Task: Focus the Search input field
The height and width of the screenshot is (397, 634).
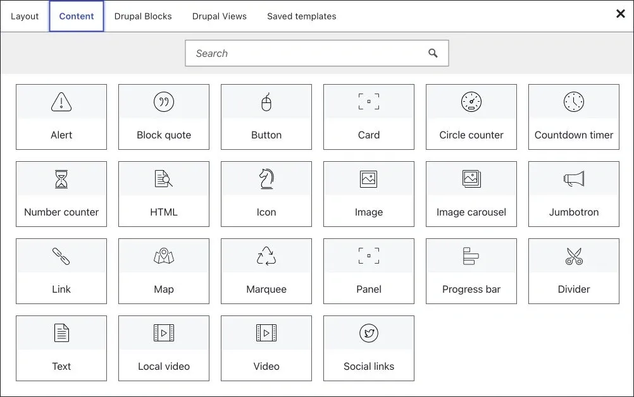Action: click(317, 53)
